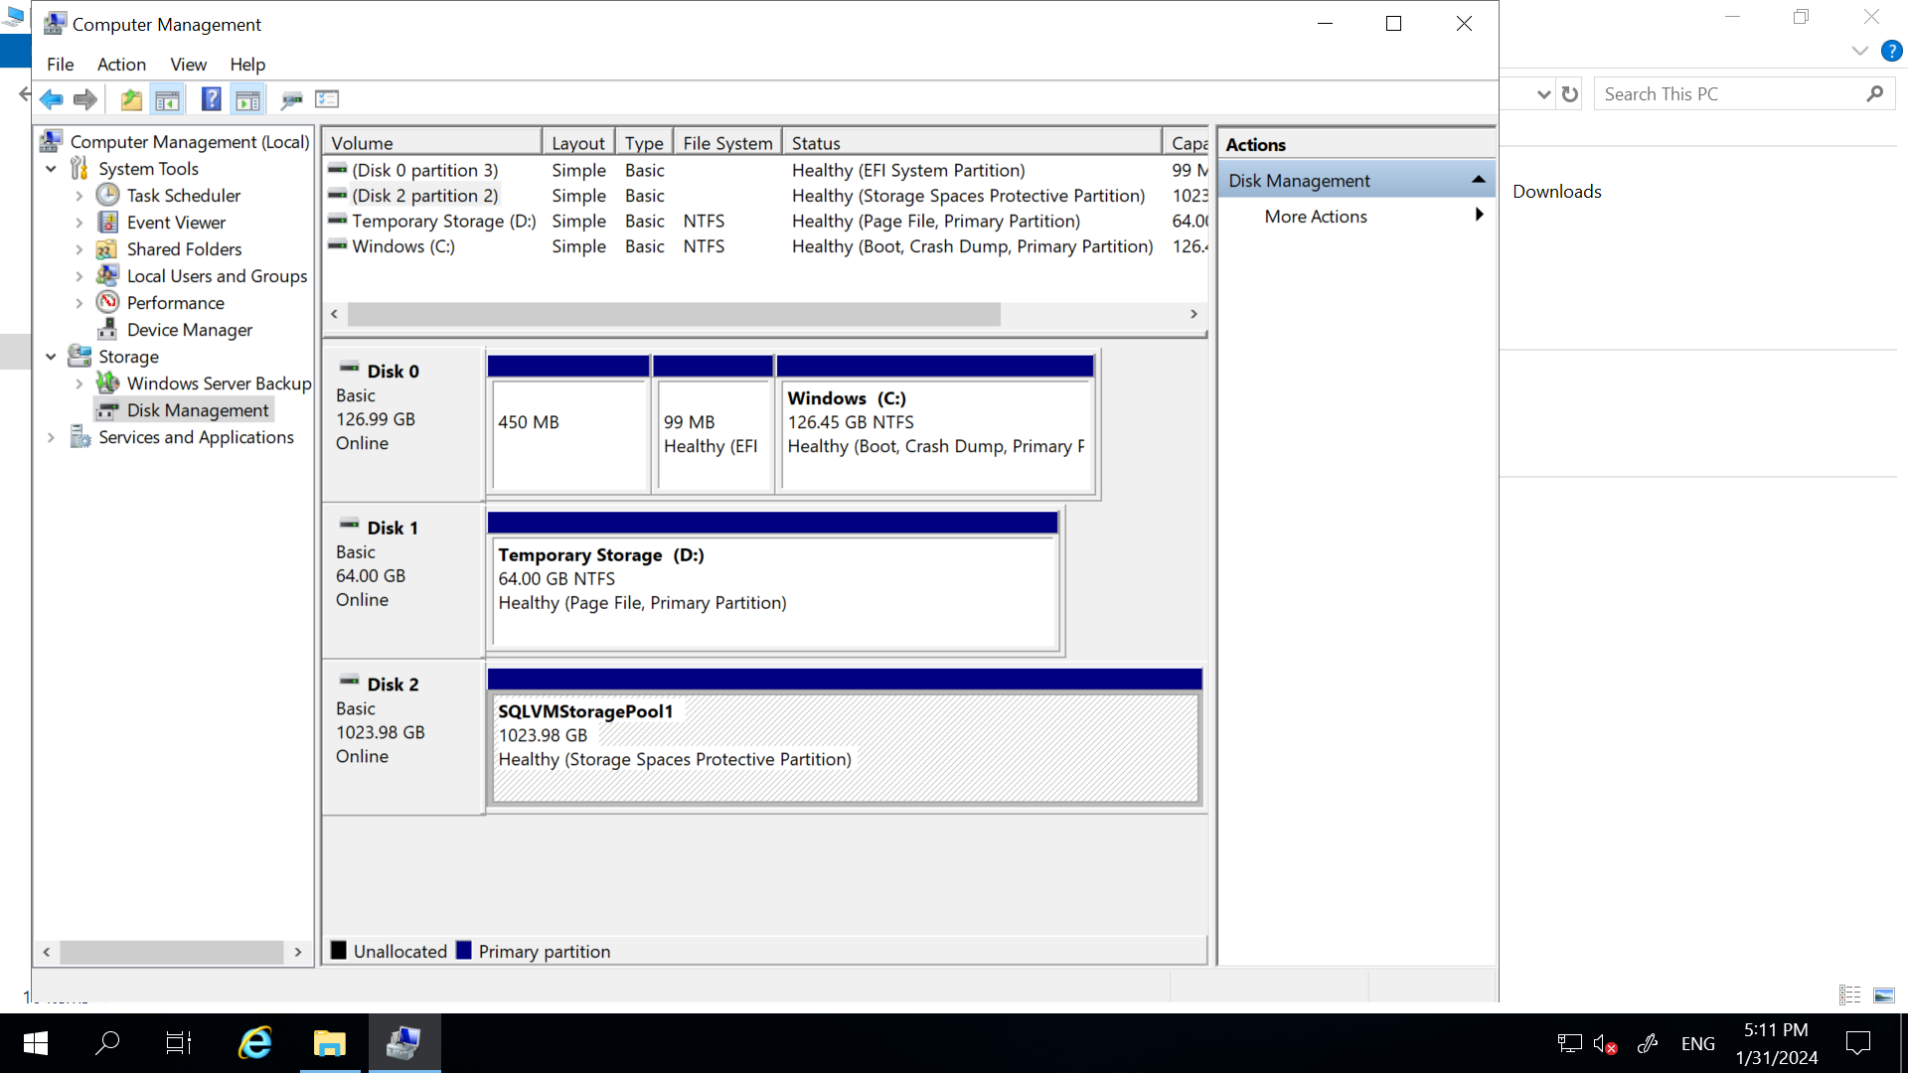Screen dimensions: 1908x1073
Task: Click the More Actions button
Action: tap(1316, 215)
